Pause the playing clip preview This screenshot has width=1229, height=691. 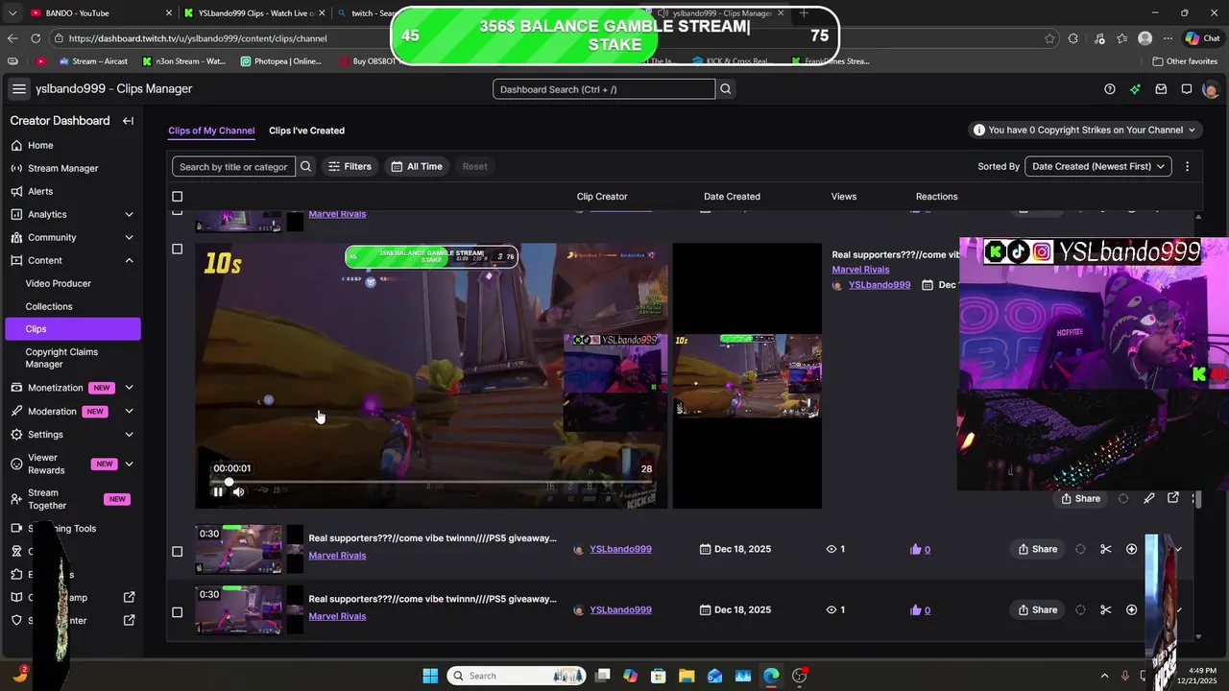[x=218, y=491]
